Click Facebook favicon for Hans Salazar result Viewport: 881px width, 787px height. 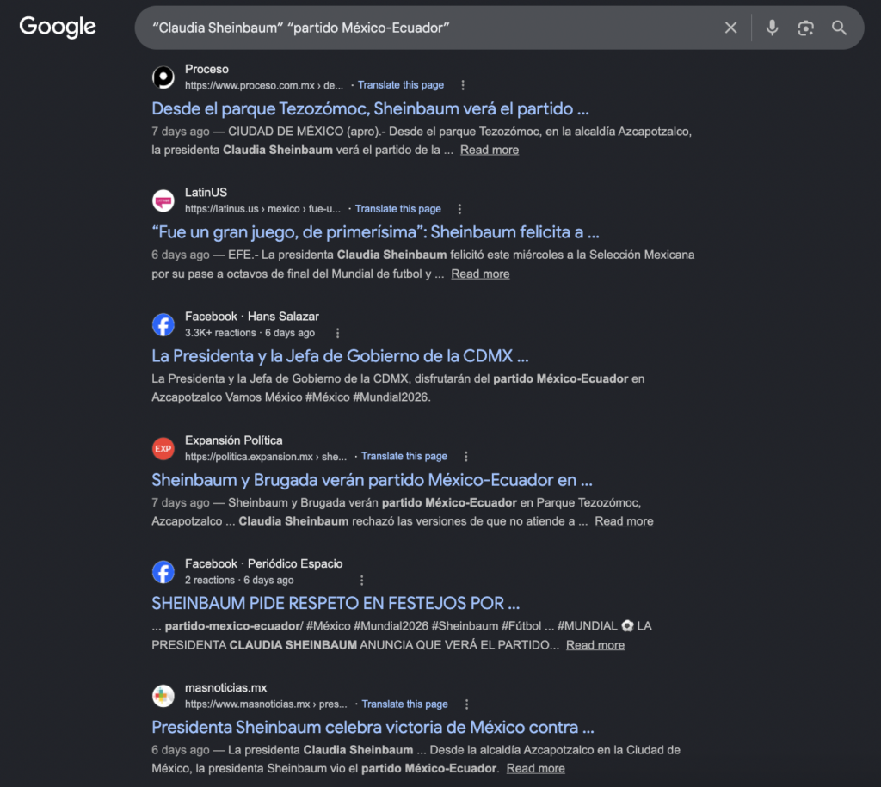pyautogui.click(x=163, y=324)
